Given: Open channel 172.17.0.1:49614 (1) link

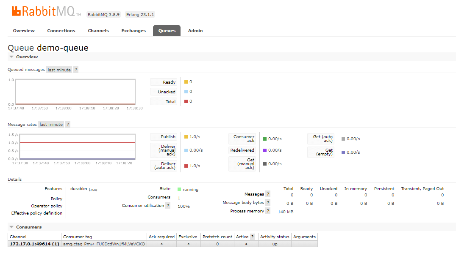Looking at the screenshot, I should [x=34, y=244].
